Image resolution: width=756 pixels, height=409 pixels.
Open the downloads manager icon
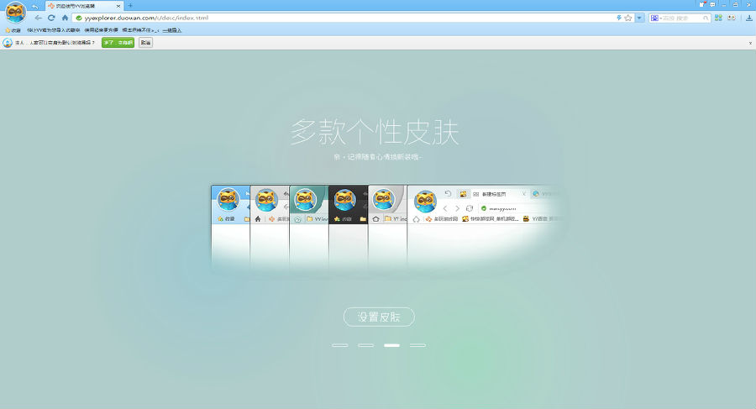[748, 18]
